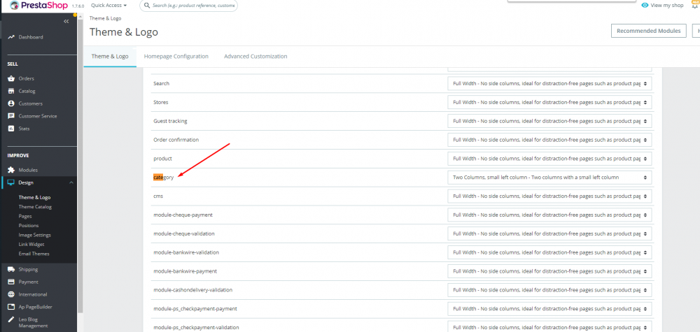Open layout dropdown for Order confirmation
This screenshot has height=332, width=700.
(x=549, y=140)
